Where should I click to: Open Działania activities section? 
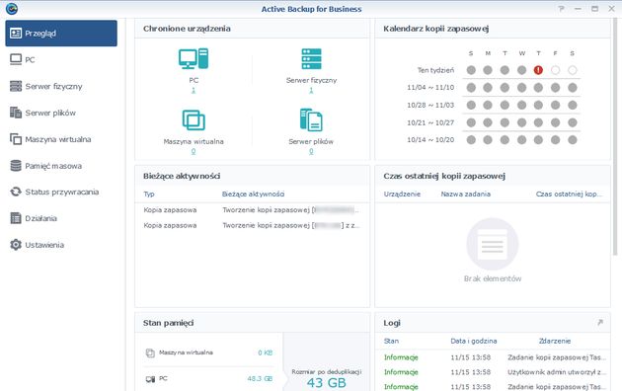pos(61,218)
